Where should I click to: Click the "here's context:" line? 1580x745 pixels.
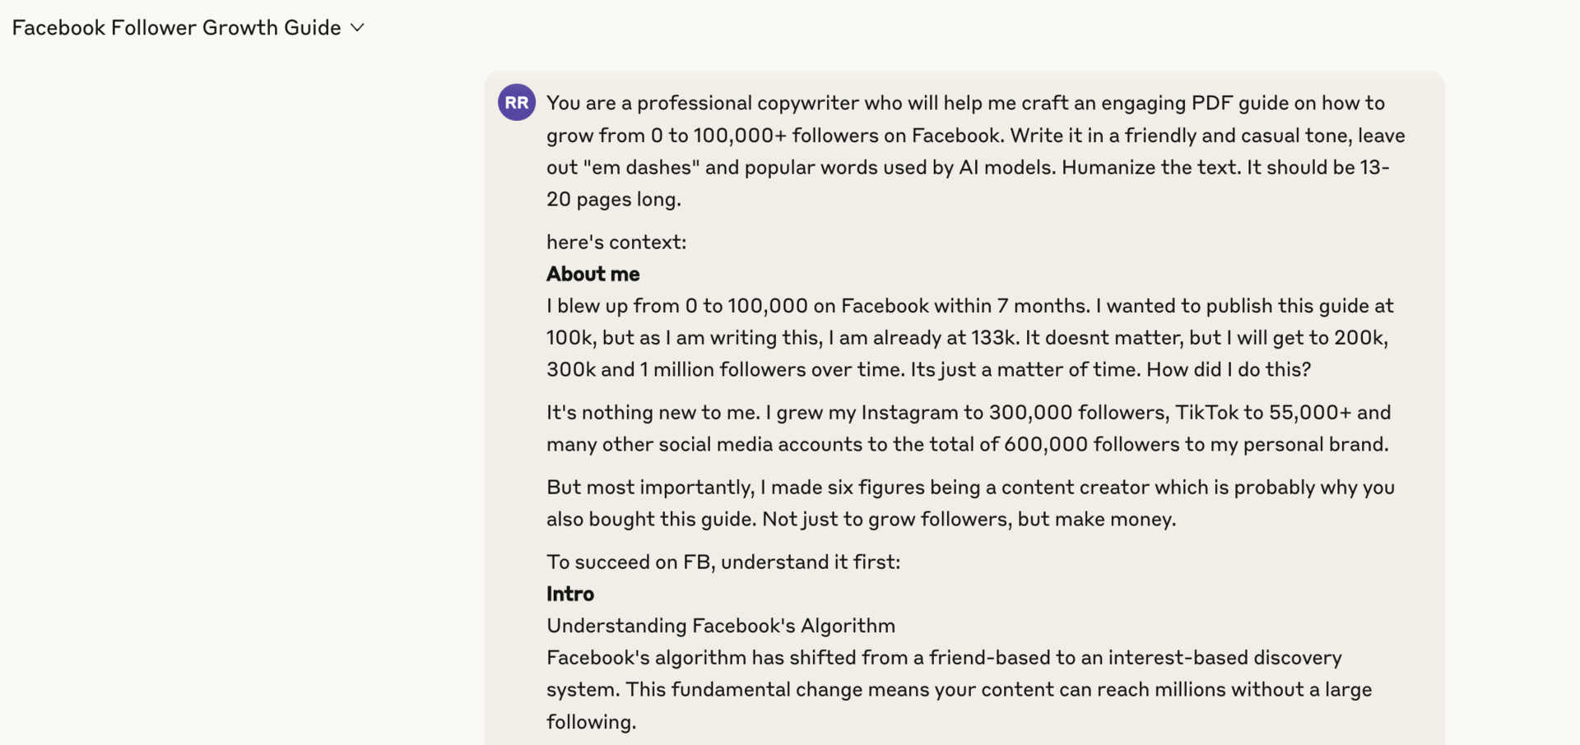pos(616,242)
